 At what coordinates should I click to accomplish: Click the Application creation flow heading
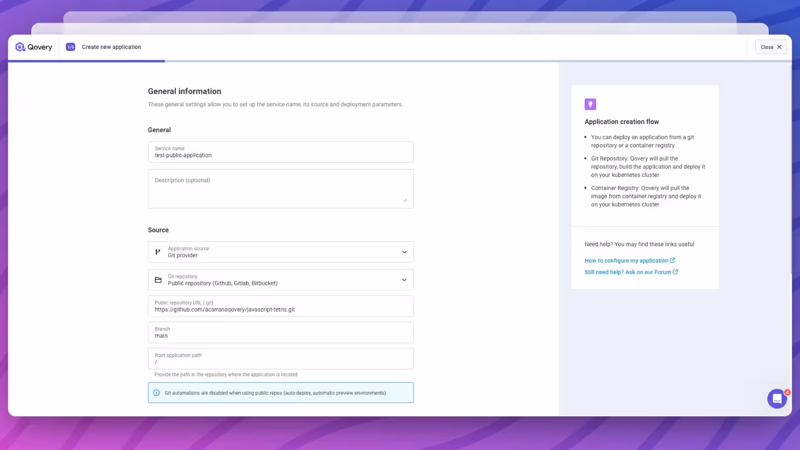pyautogui.click(x=622, y=122)
